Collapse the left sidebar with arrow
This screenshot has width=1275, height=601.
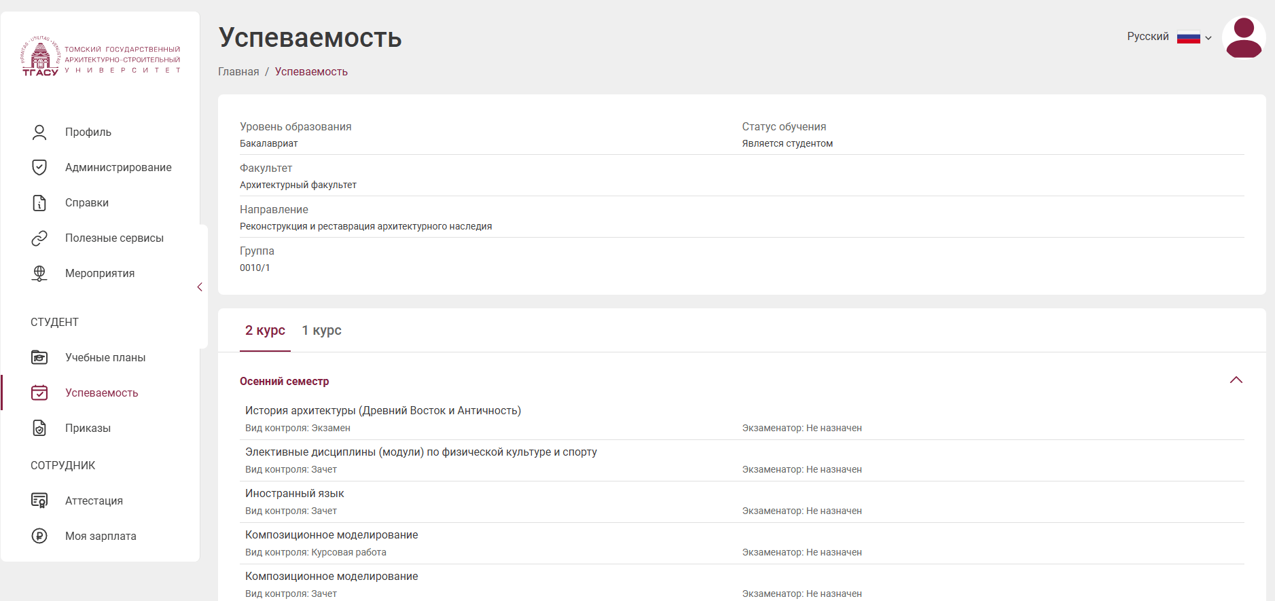200,287
